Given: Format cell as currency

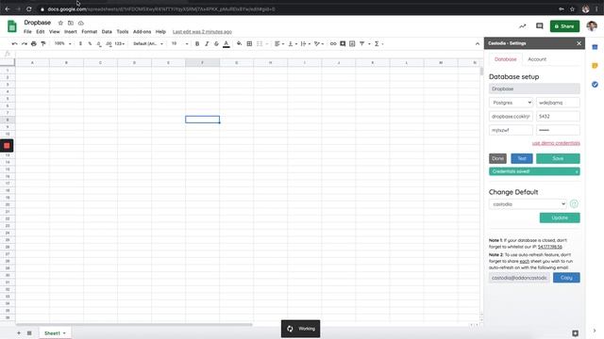Looking at the screenshot, I should (x=80, y=44).
